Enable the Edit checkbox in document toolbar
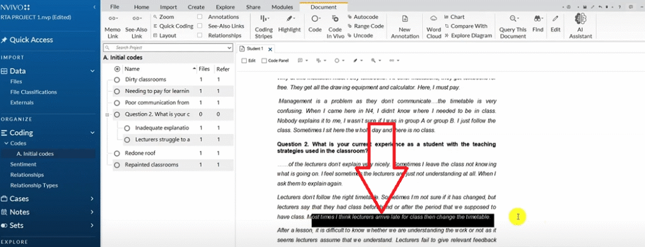The height and width of the screenshot is (247, 645). click(244, 60)
